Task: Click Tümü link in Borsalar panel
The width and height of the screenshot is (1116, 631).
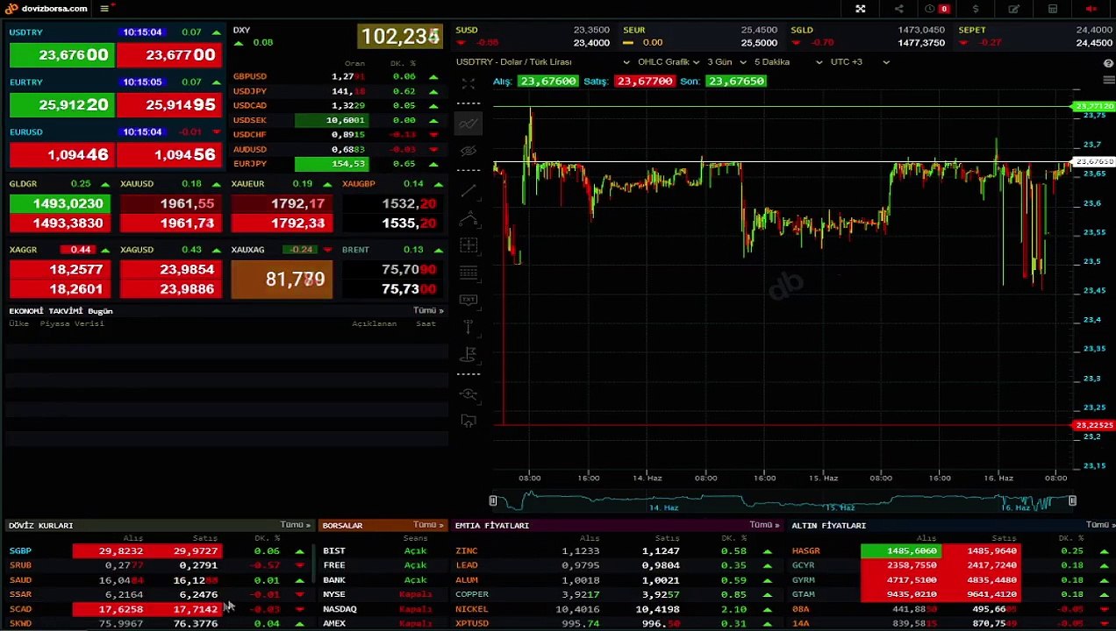Action: click(x=428, y=525)
